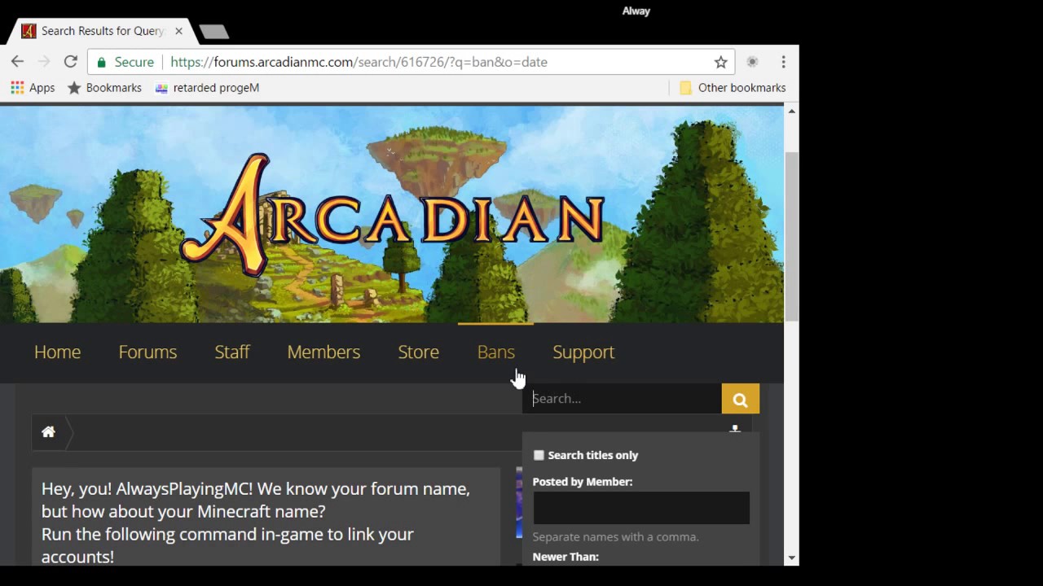Open the Store nav item

[x=418, y=352]
